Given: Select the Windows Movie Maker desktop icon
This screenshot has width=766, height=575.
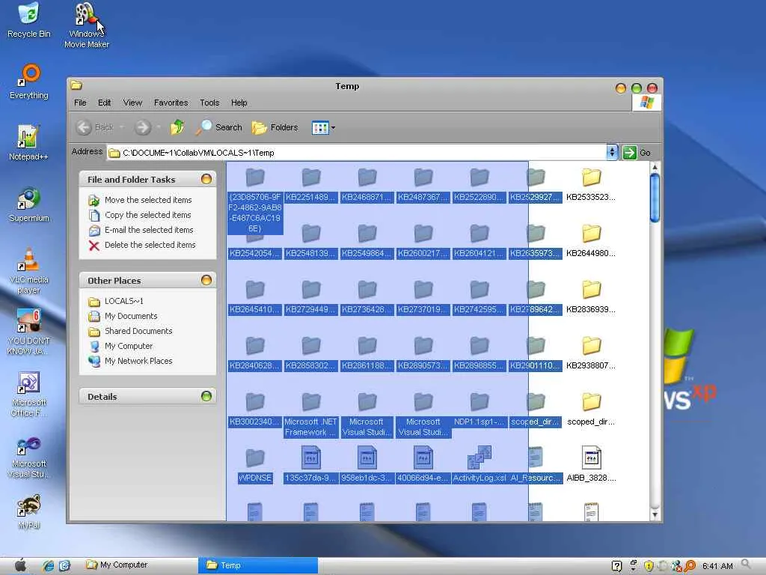Looking at the screenshot, I should pyautogui.click(x=87, y=25).
